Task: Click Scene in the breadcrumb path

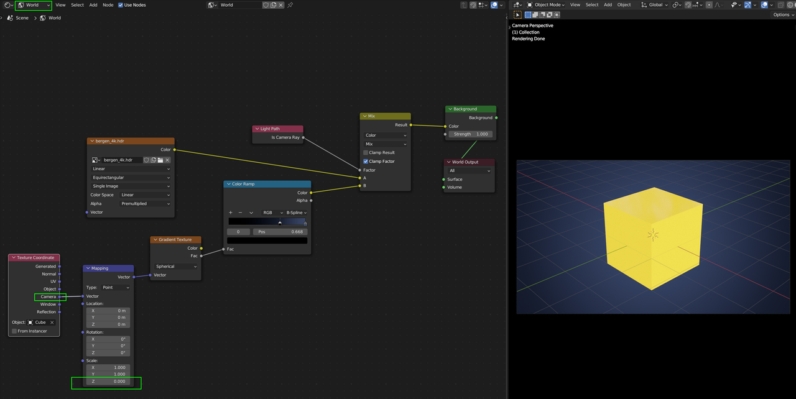Action: click(22, 18)
